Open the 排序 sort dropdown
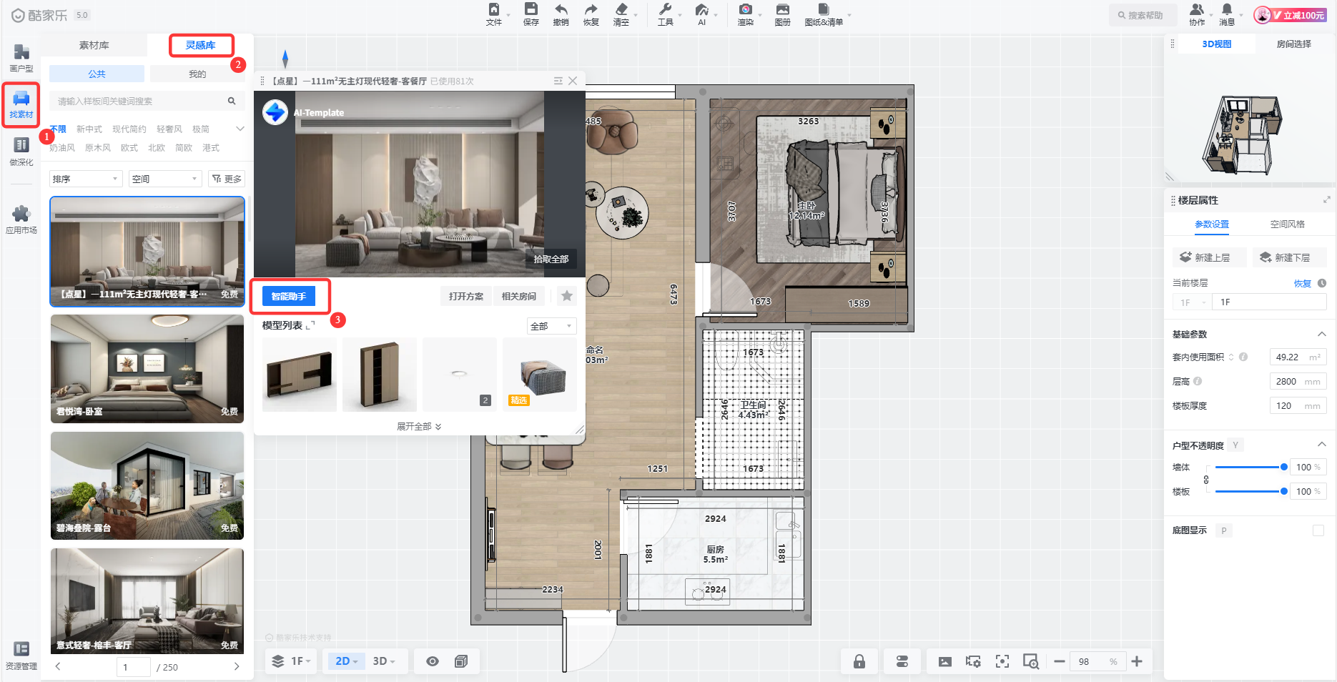Viewport: 1337px width, 682px height. tap(86, 179)
